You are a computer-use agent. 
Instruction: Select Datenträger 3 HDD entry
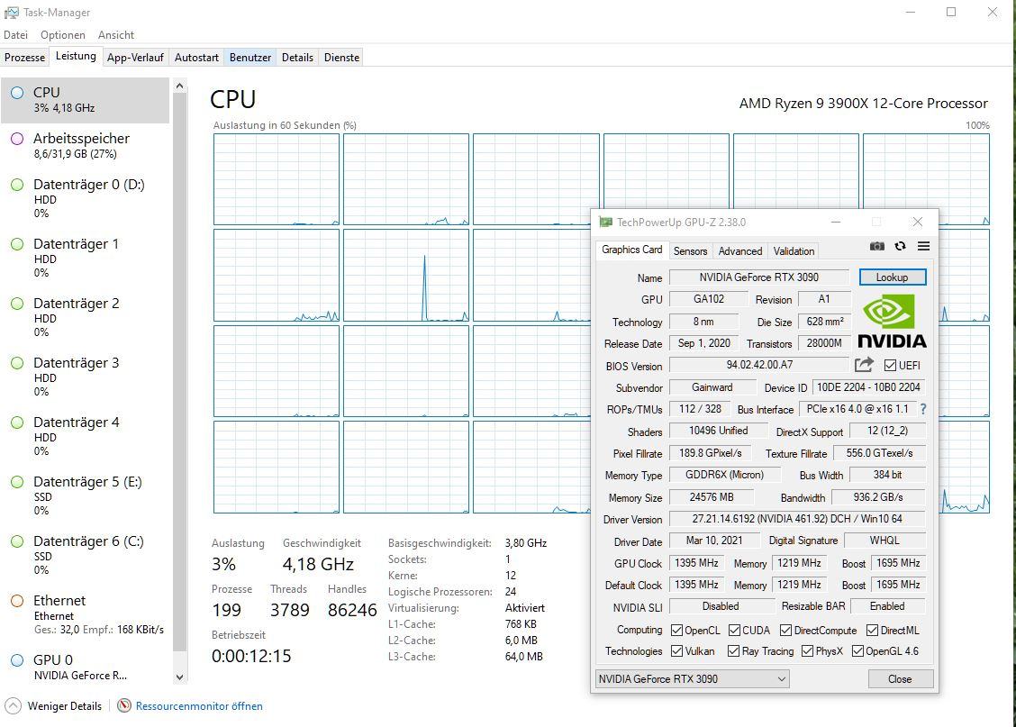pos(85,377)
